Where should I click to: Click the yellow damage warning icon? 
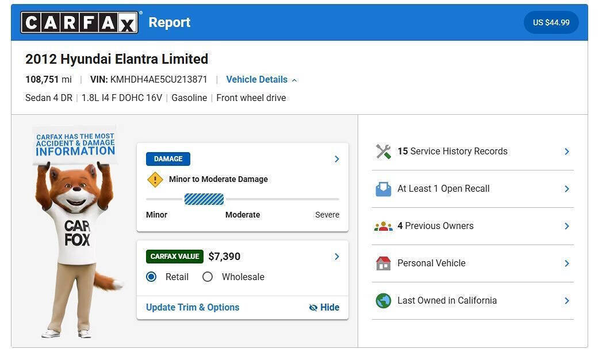pyautogui.click(x=155, y=180)
